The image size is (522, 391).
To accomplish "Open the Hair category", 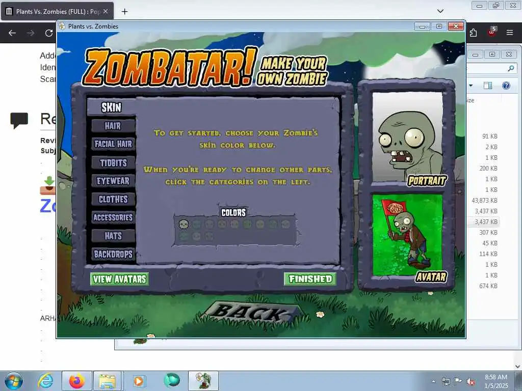I will (x=113, y=126).
